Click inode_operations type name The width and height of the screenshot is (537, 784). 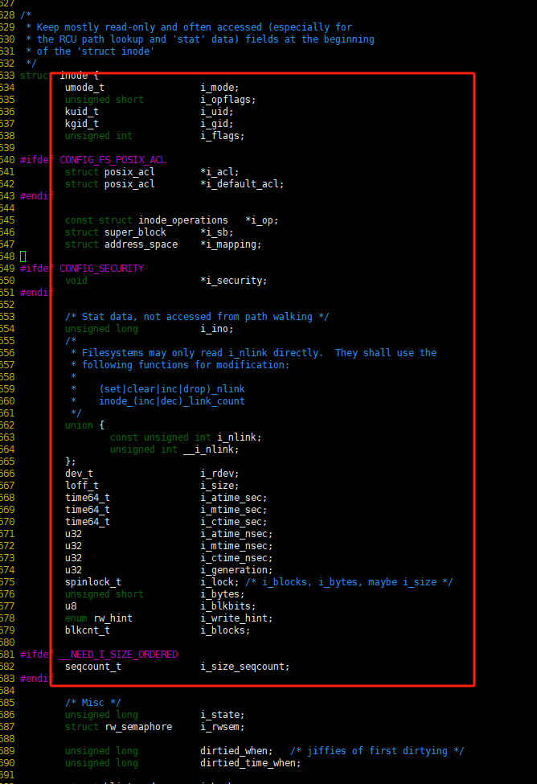tap(183, 220)
